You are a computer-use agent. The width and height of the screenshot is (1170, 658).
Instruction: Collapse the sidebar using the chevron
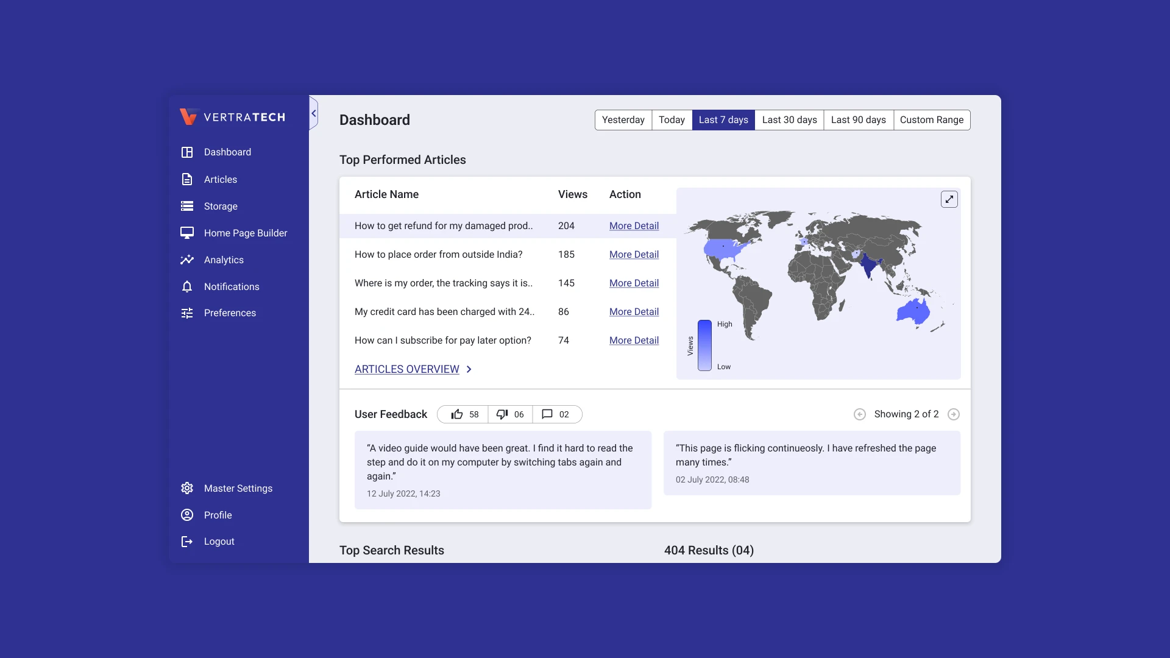(314, 113)
